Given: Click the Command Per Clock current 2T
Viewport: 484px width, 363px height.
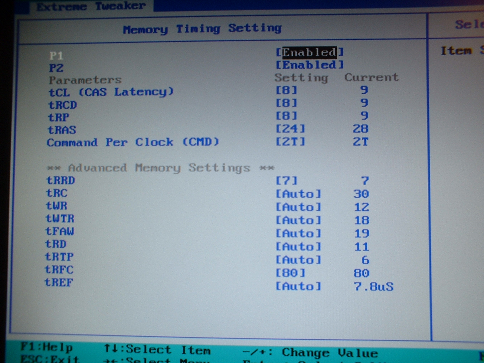Looking at the screenshot, I should click(361, 142).
